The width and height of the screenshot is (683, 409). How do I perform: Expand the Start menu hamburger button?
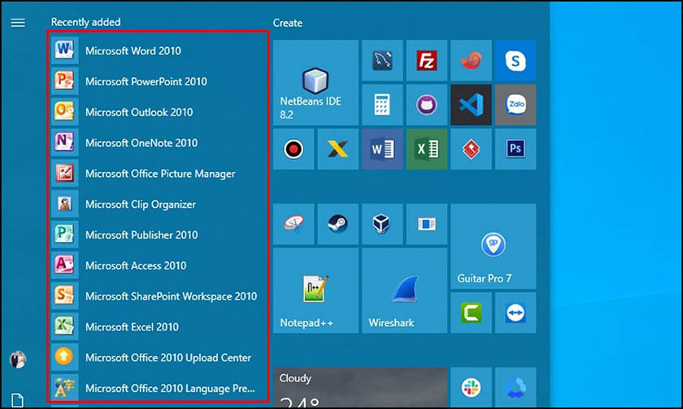click(18, 23)
